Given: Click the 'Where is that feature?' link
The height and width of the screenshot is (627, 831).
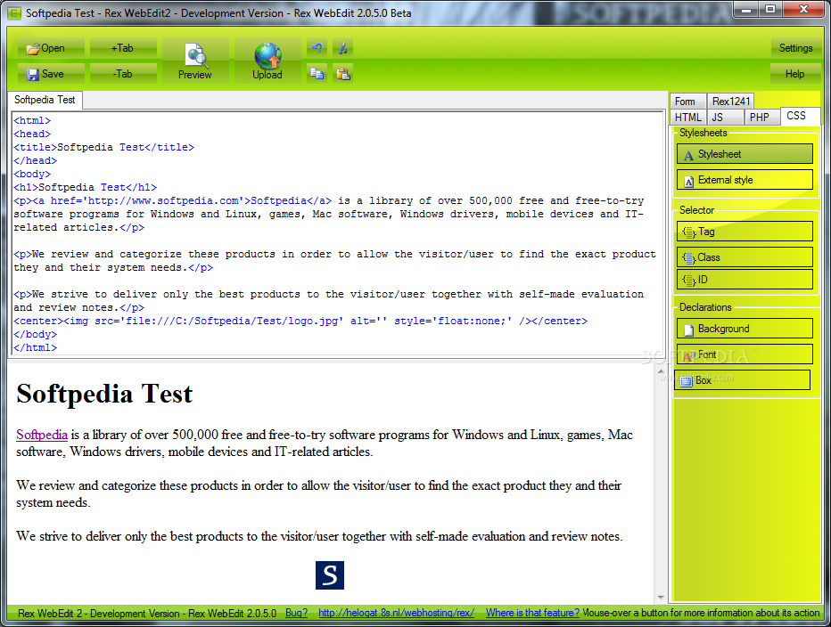Looking at the screenshot, I should tap(532, 613).
